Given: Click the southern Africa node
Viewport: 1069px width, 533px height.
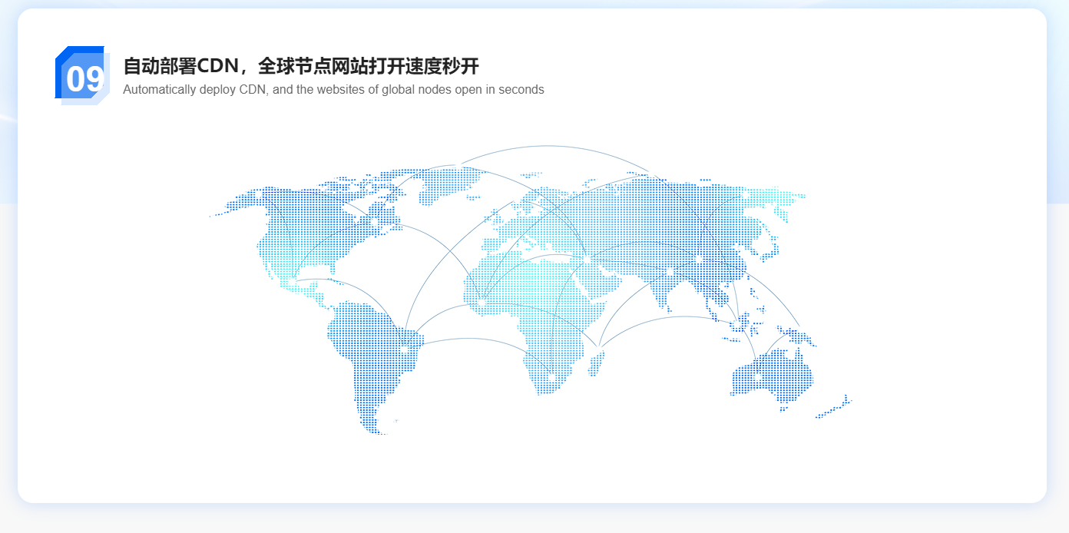Looking at the screenshot, I should click(x=551, y=376).
